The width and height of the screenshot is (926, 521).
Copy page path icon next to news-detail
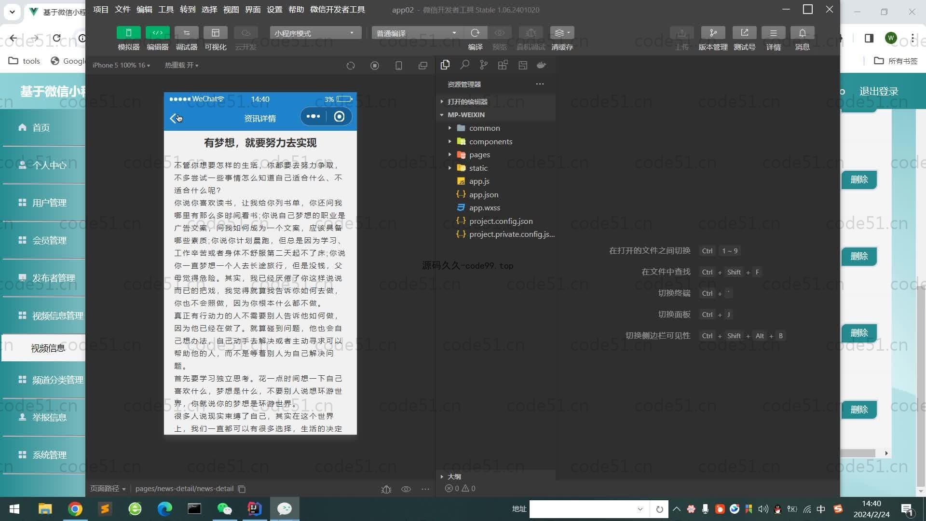242,489
